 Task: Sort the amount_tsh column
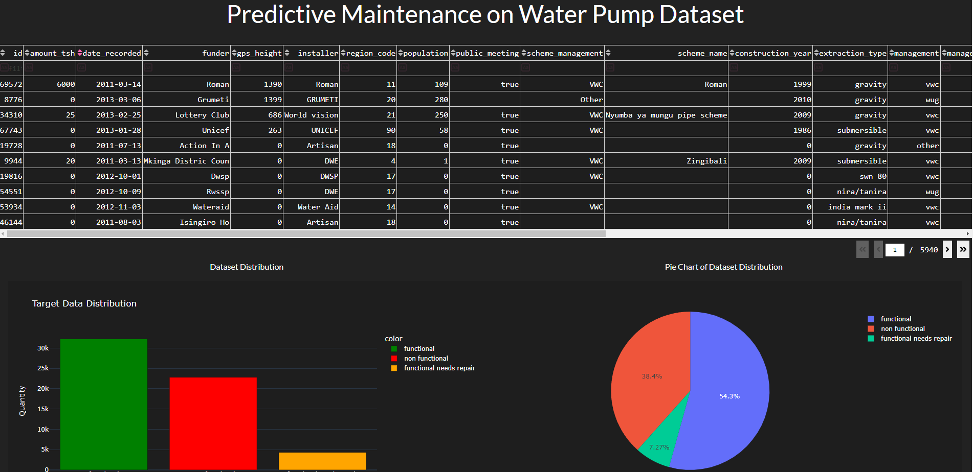coord(28,53)
